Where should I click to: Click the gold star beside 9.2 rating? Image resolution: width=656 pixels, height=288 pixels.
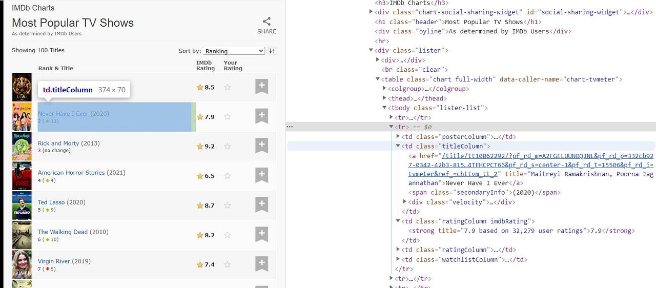pyautogui.click(x=200, y=146)
